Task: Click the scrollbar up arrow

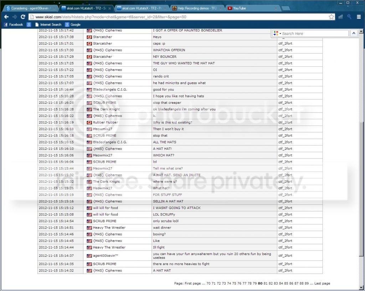Action: pos(361,31)
